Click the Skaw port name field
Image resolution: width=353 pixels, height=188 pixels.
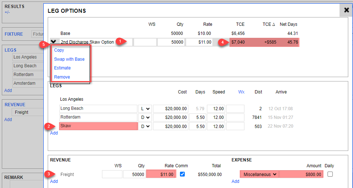(98, 126)
